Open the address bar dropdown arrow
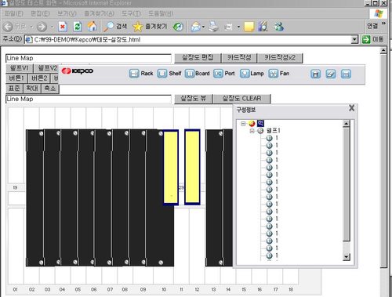 point(354,40)
